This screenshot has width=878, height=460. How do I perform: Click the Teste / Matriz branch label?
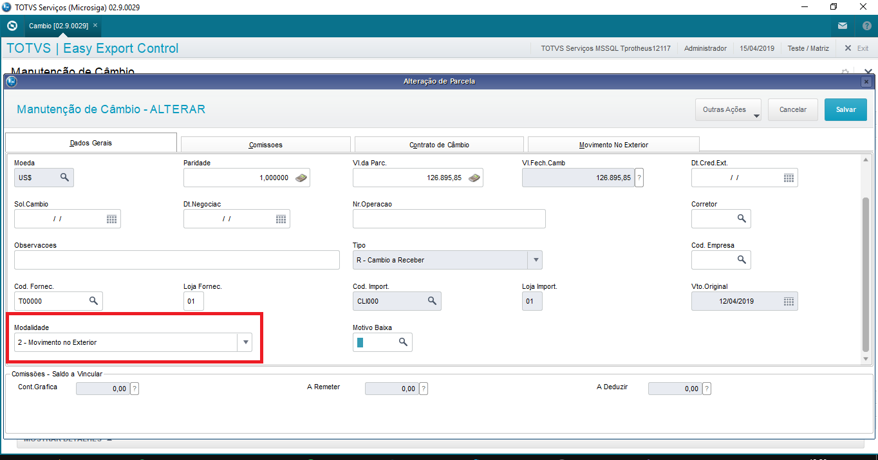808,48
